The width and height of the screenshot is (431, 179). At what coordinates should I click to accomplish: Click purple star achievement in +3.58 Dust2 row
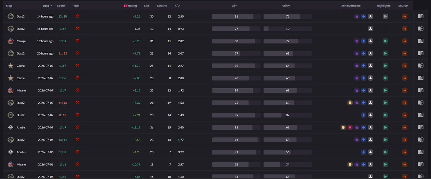point(357,140)
